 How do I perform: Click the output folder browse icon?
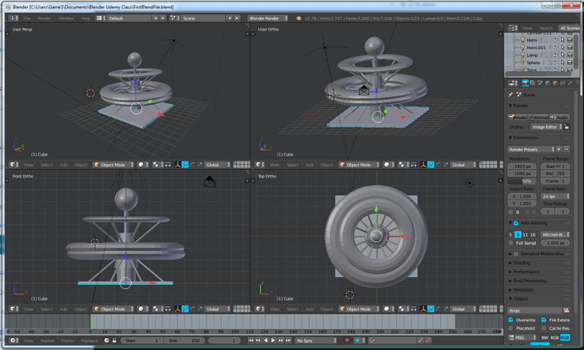pyautogui.click(x=566, y=310)
